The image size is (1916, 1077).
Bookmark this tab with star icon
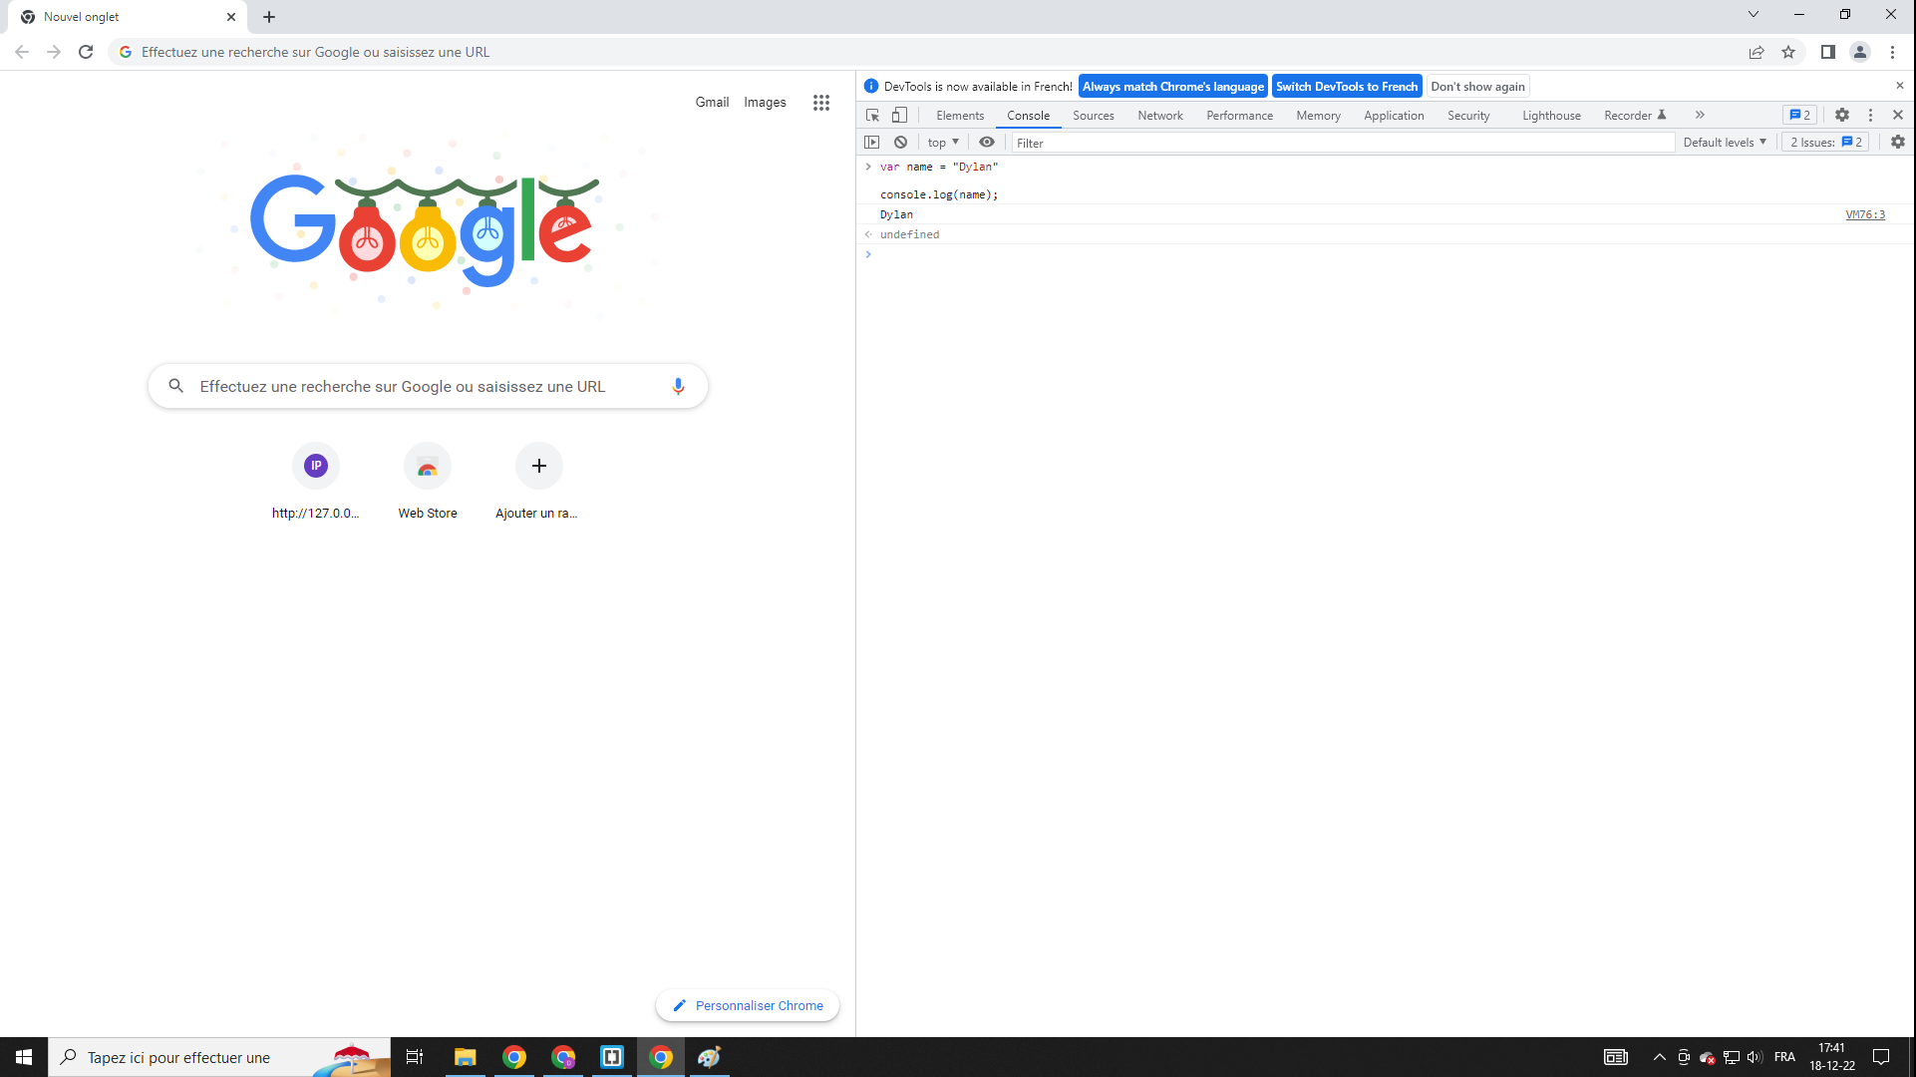click(x=1788, y=52)
